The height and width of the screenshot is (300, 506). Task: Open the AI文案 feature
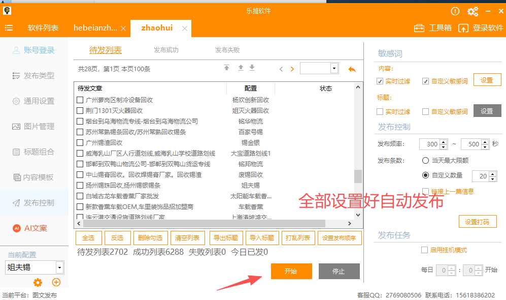pos(36,228)
